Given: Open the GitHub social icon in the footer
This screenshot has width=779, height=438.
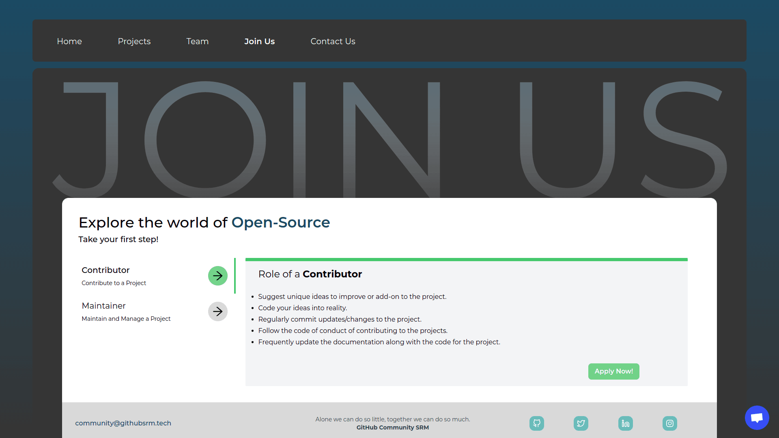Looking at the screenshot, I should point(536,423).
